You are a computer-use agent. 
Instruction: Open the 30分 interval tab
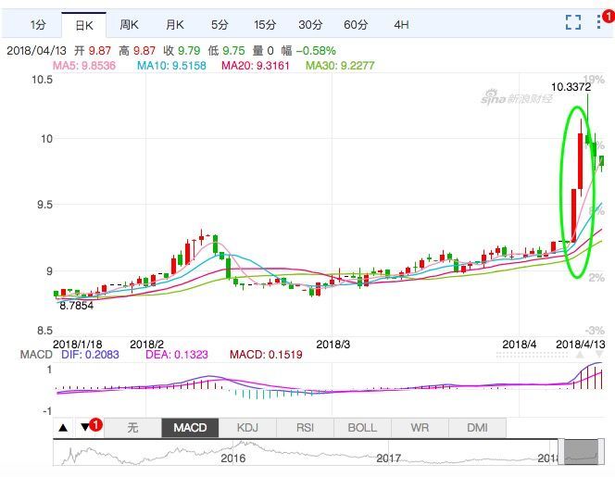tap(310, 25)
